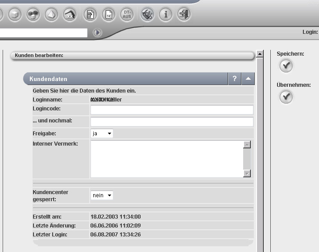Open the pocket-knife tools icon
Viewport: 319px width, 252px height.
click(x=147, y=14)
